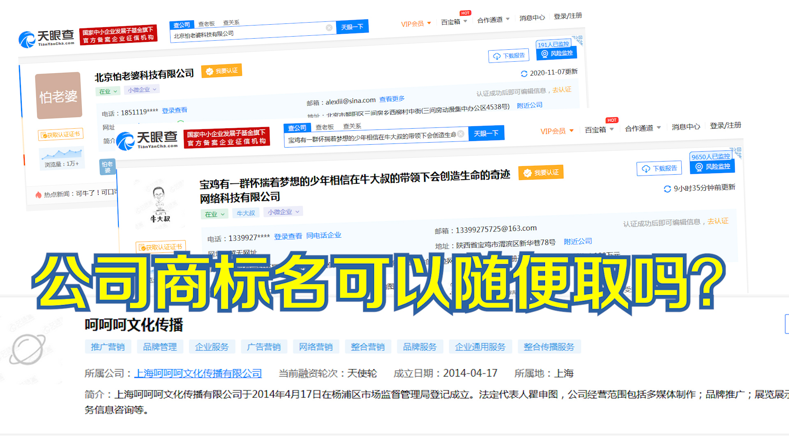Image resolution: width=789 pixels, height=444 pixels.
Task: Click the TianYanCha logo in the second window
Action: coord(147,141)
